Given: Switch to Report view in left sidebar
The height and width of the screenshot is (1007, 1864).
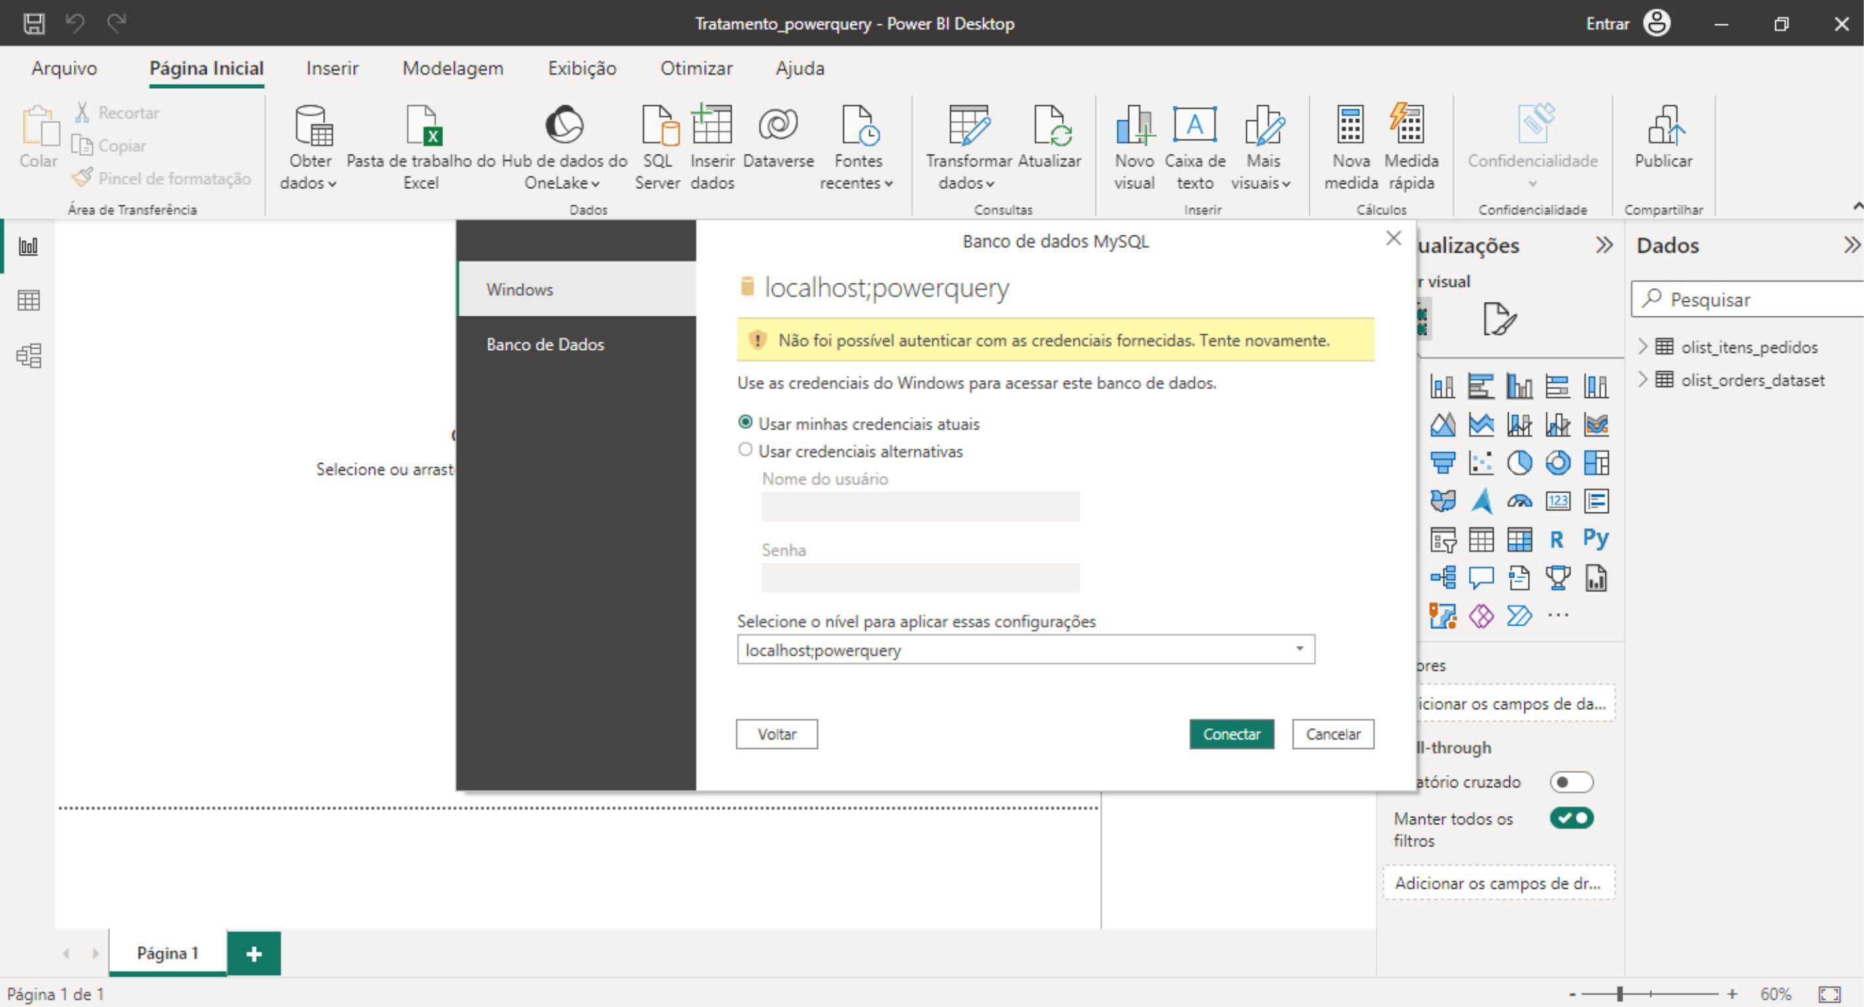Looking at the screenshot, I should pos(28,246).
